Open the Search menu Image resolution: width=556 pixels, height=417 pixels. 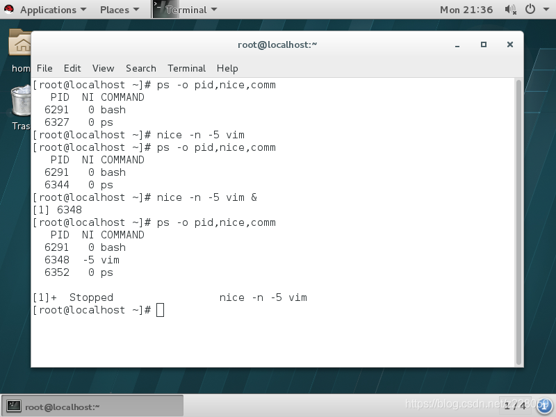pos(141,68)
